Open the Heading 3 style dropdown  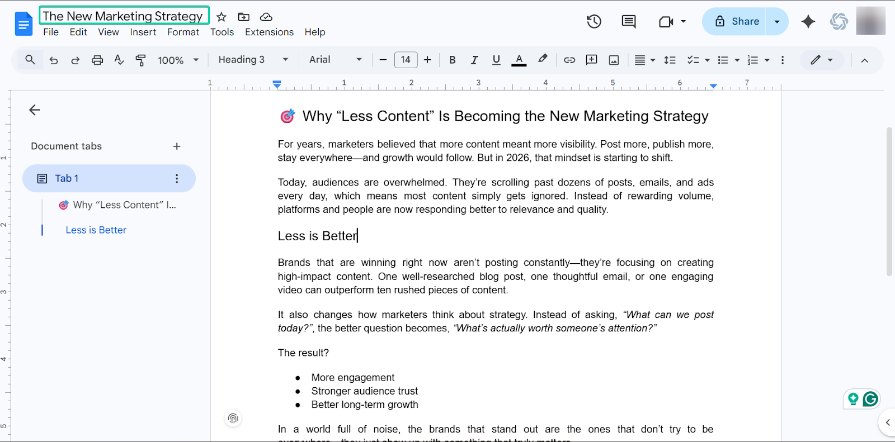(x=253, y=60)
